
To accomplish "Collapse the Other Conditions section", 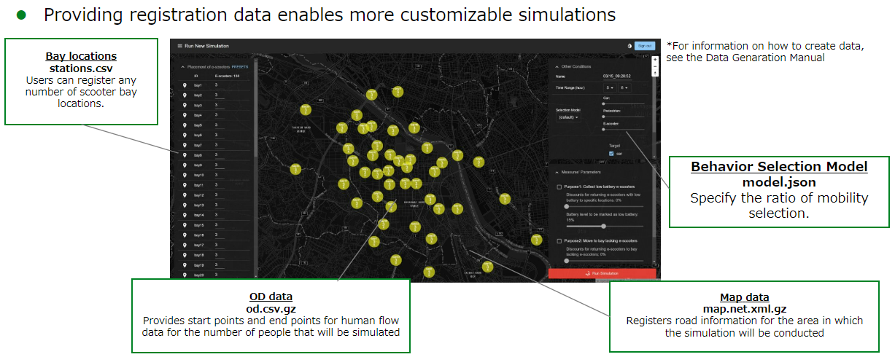I will pyautogui.click(x=554, y=66).
